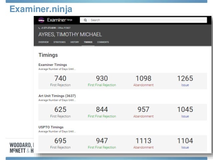This screenshot has width=213, height=160.
Task: Open the Strategies tab
Action: pos(59,42)
